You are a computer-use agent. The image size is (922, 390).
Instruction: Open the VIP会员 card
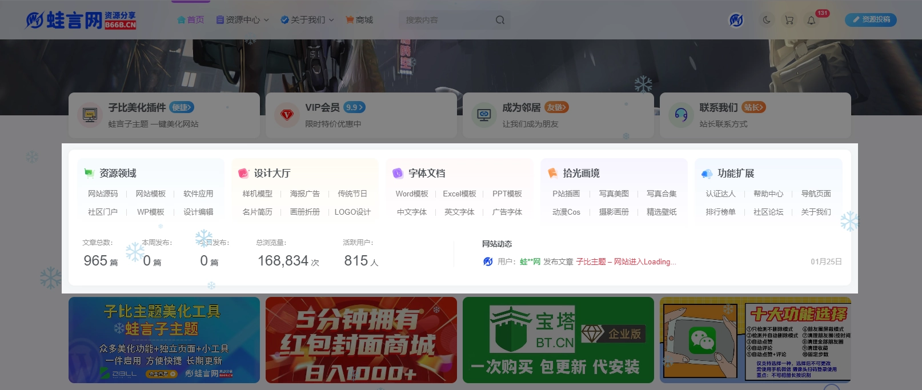click(361, 115)
